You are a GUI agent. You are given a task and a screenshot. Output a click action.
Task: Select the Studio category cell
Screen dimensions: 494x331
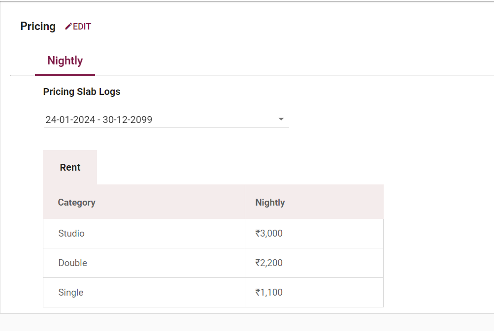pos(71,234)
